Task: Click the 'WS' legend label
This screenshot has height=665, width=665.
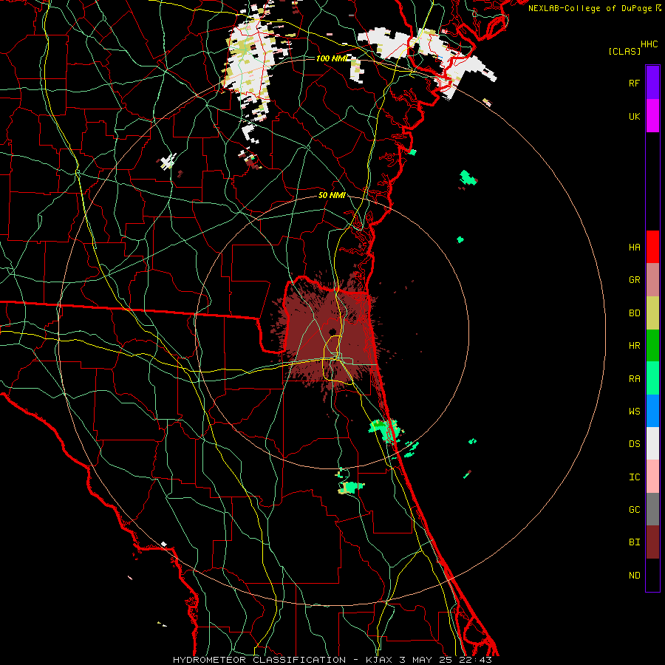Action: 634,412
